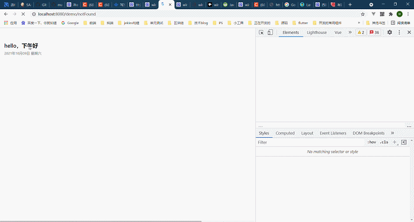Open the jekins bookmark folder
This screenshot has width=414, height=222.
click(129, 23)
